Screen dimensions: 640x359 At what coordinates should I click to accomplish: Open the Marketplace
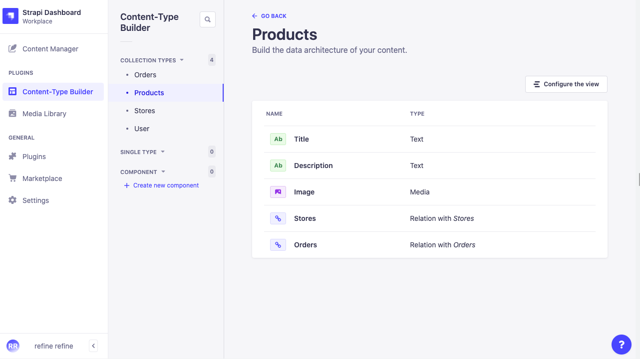42,178
